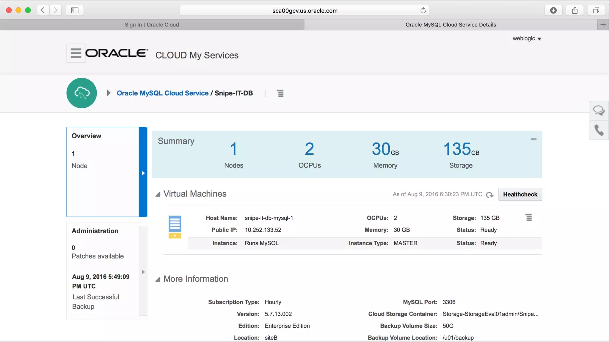
Task: Click the Healthcheck button
Action: click(520, 194)
